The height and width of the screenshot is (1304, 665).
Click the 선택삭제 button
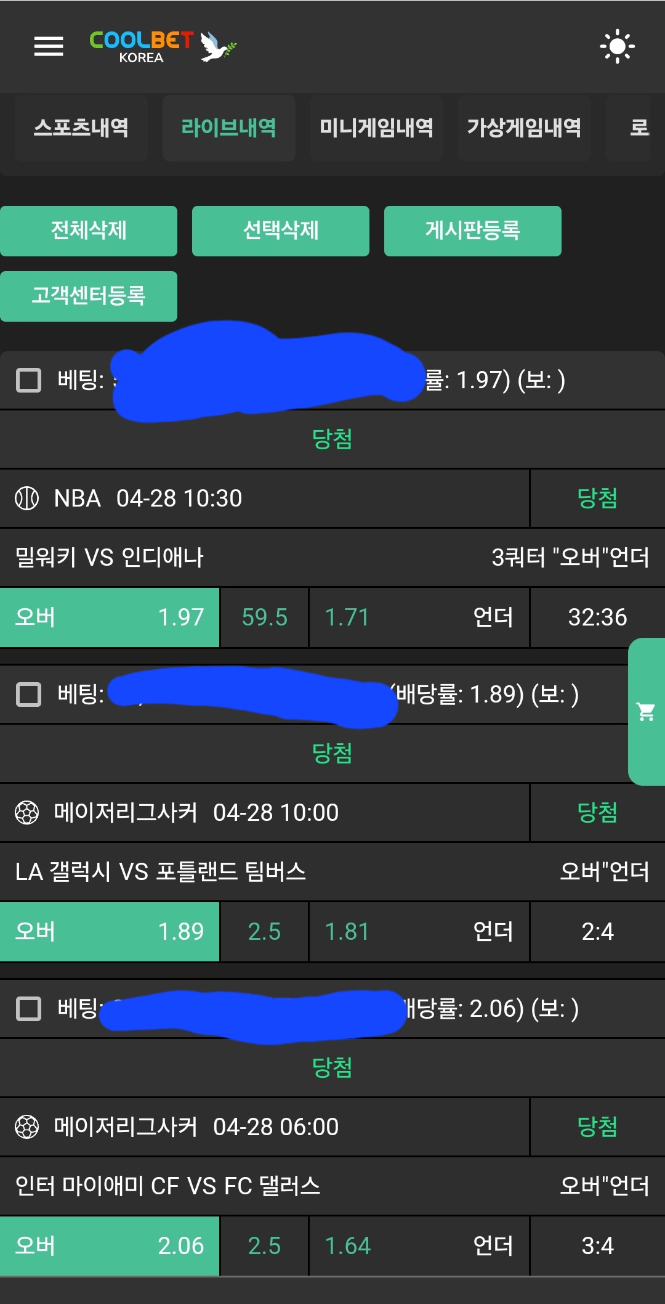pos(281,231)
